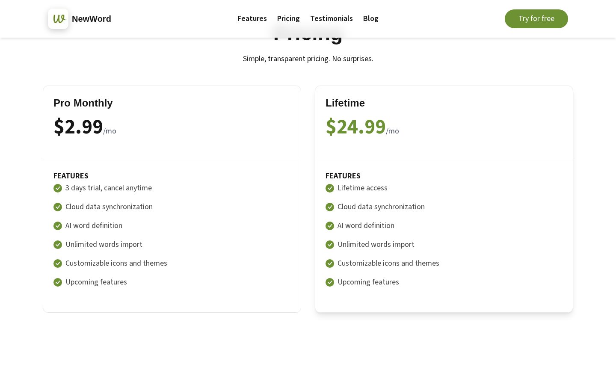Select the Pro Monthly plan title
The width and height of the screenshot is (616, 385).
point(83,103)
